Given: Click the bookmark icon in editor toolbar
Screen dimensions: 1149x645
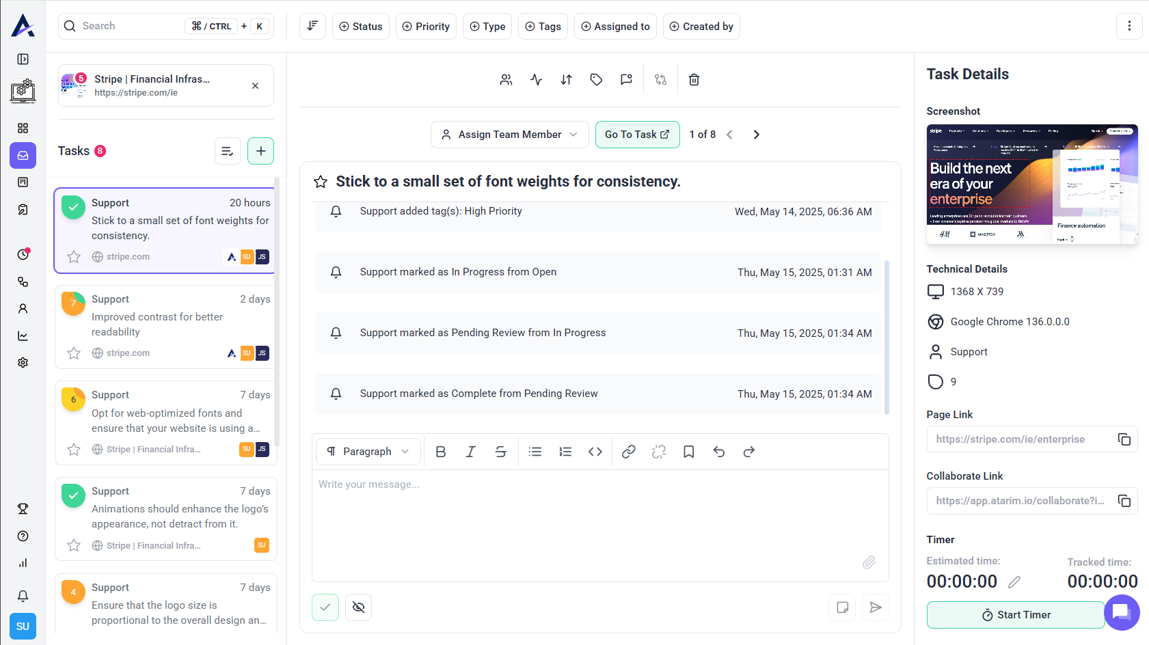Looking at the screenshot, I should coord(689,452).
